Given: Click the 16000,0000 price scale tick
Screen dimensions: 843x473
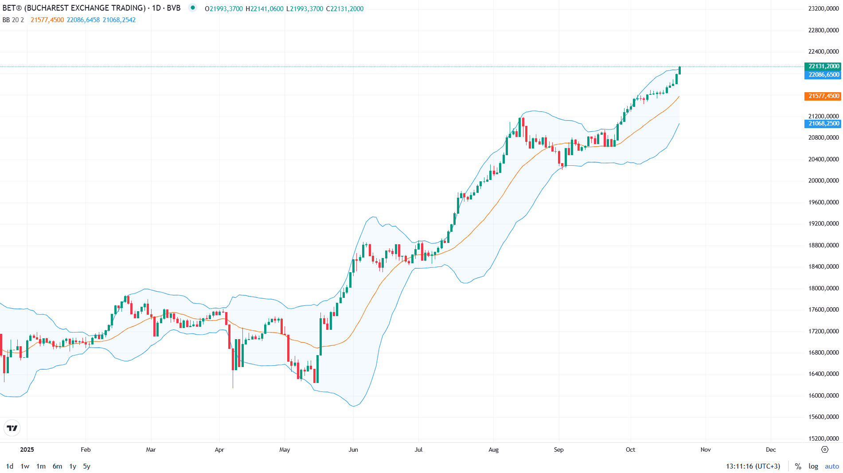Looking at the screenshot, I should (x=823, y=395).
